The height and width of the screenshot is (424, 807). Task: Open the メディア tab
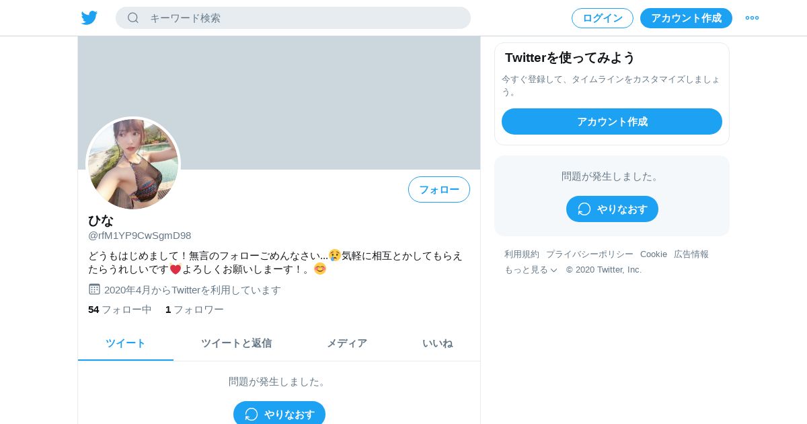tap(347, 343)
